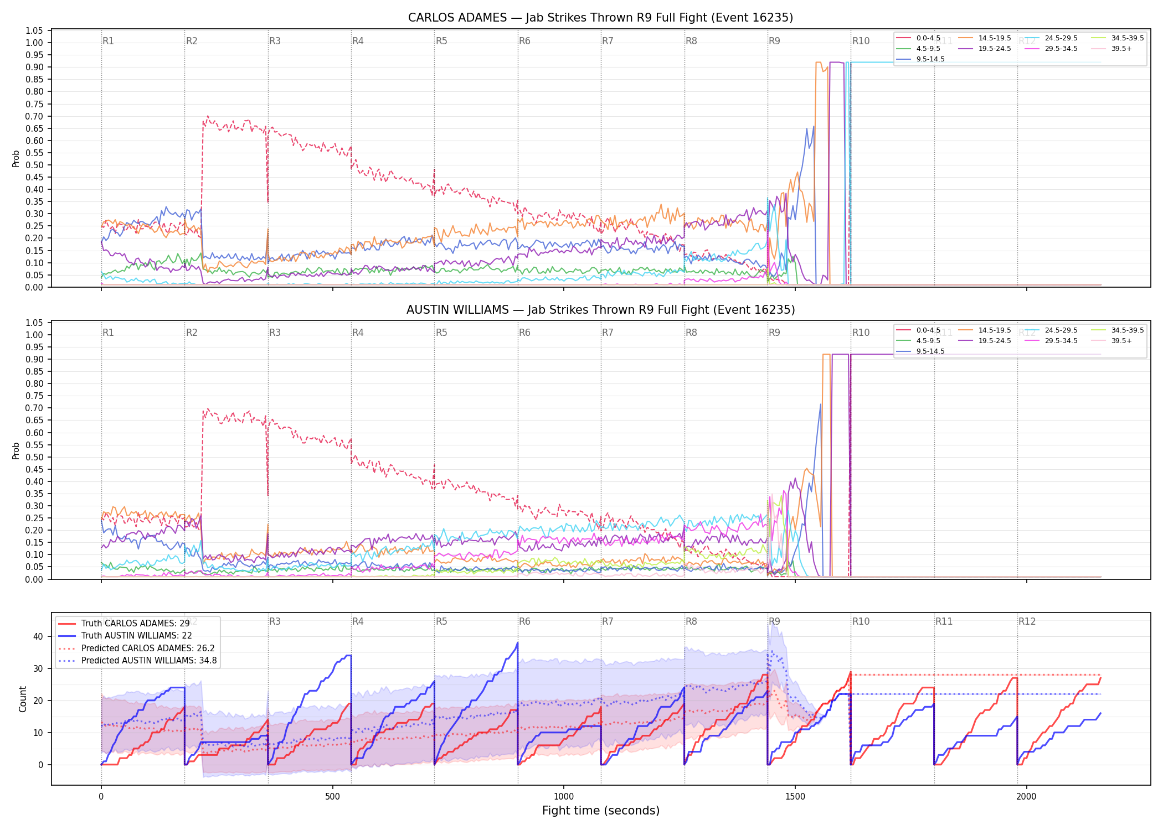Click 29.5-34.5 legend entry in Williams chart

tap(1052, 341)
